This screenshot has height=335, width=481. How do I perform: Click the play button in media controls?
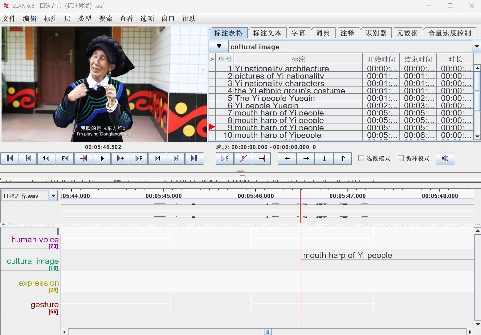click(x=102, y=159)
